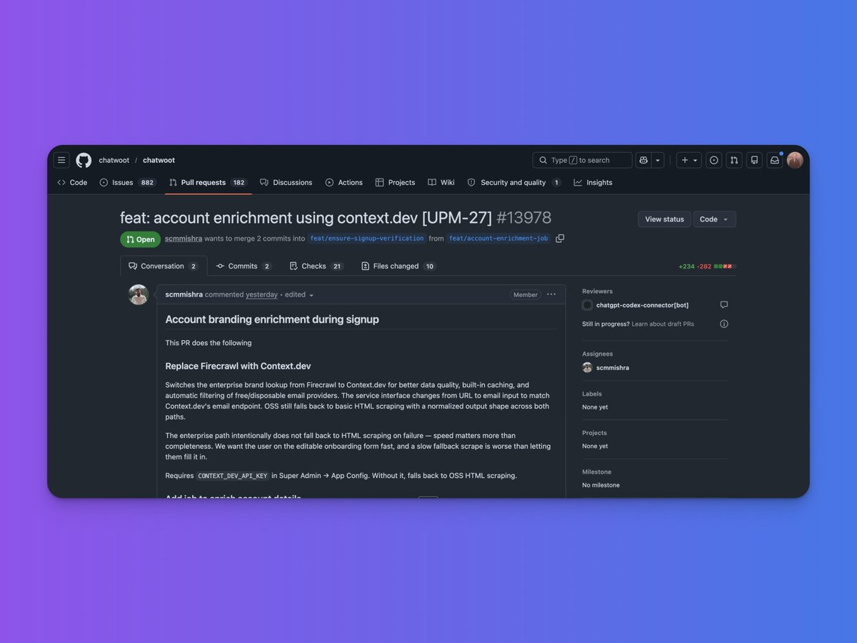Click the CONTEXT_DEV_API_KEY code text

[233, 476]
